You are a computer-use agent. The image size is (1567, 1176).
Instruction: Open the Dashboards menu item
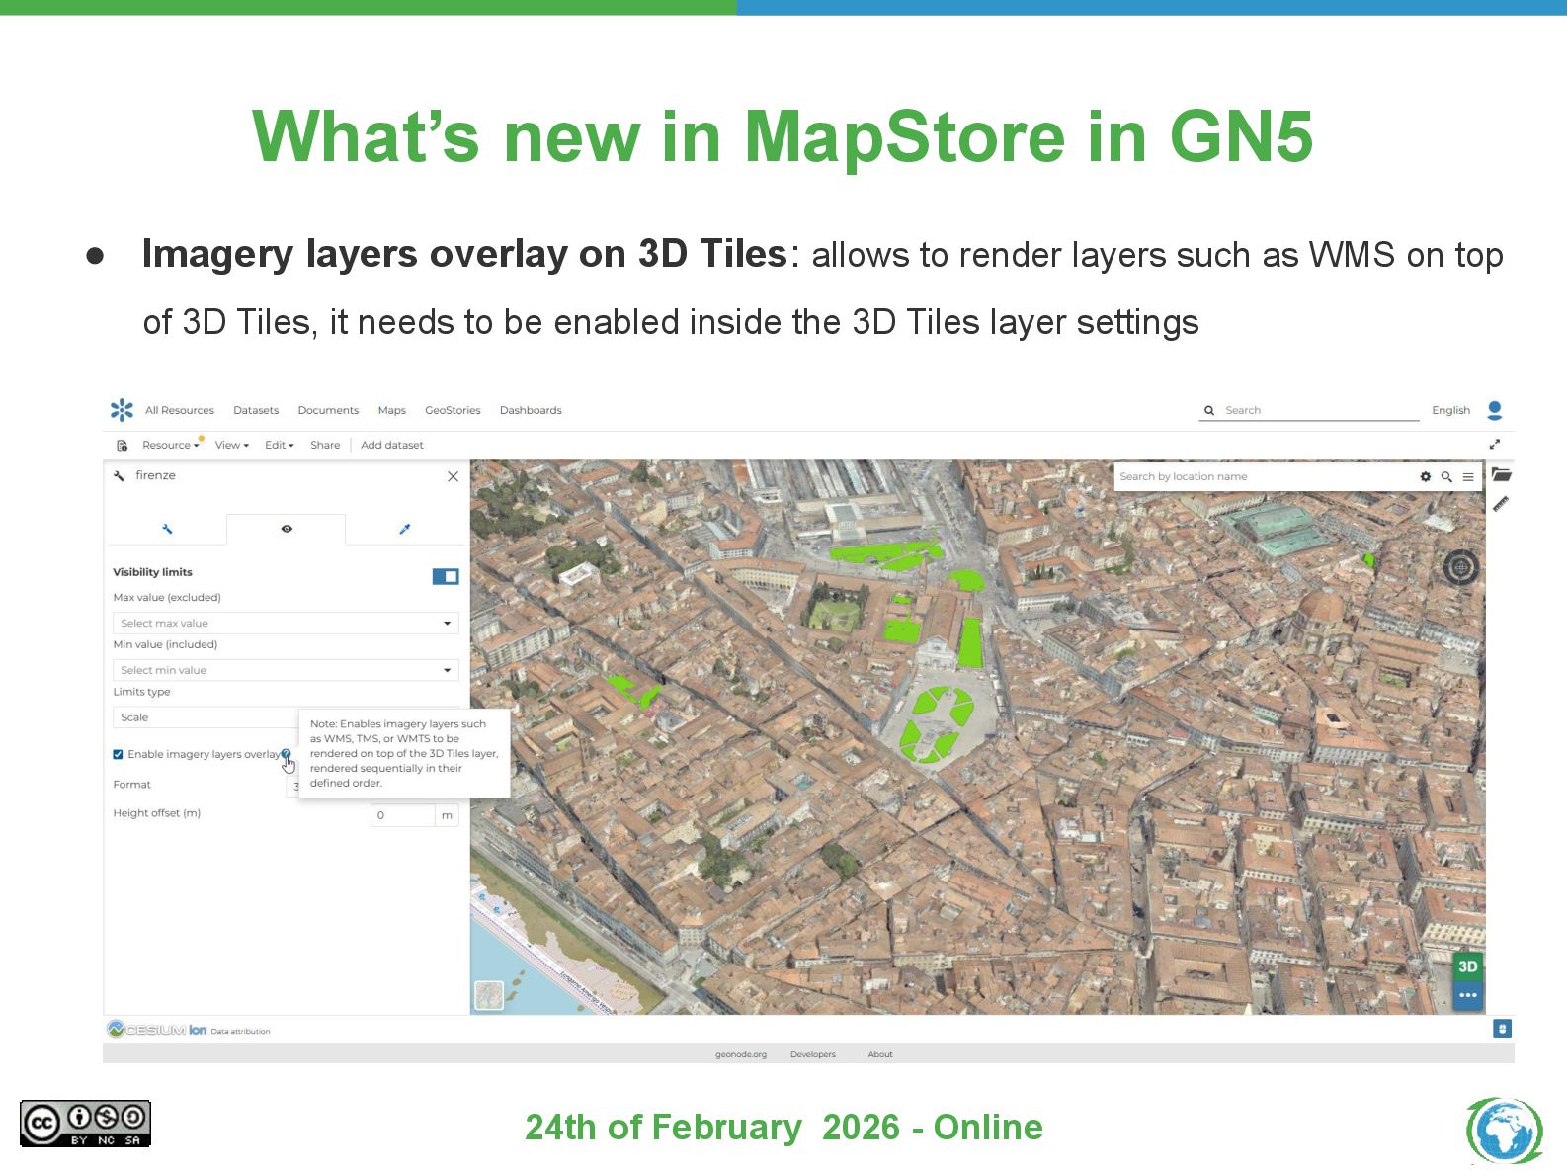tap(531, 410)
